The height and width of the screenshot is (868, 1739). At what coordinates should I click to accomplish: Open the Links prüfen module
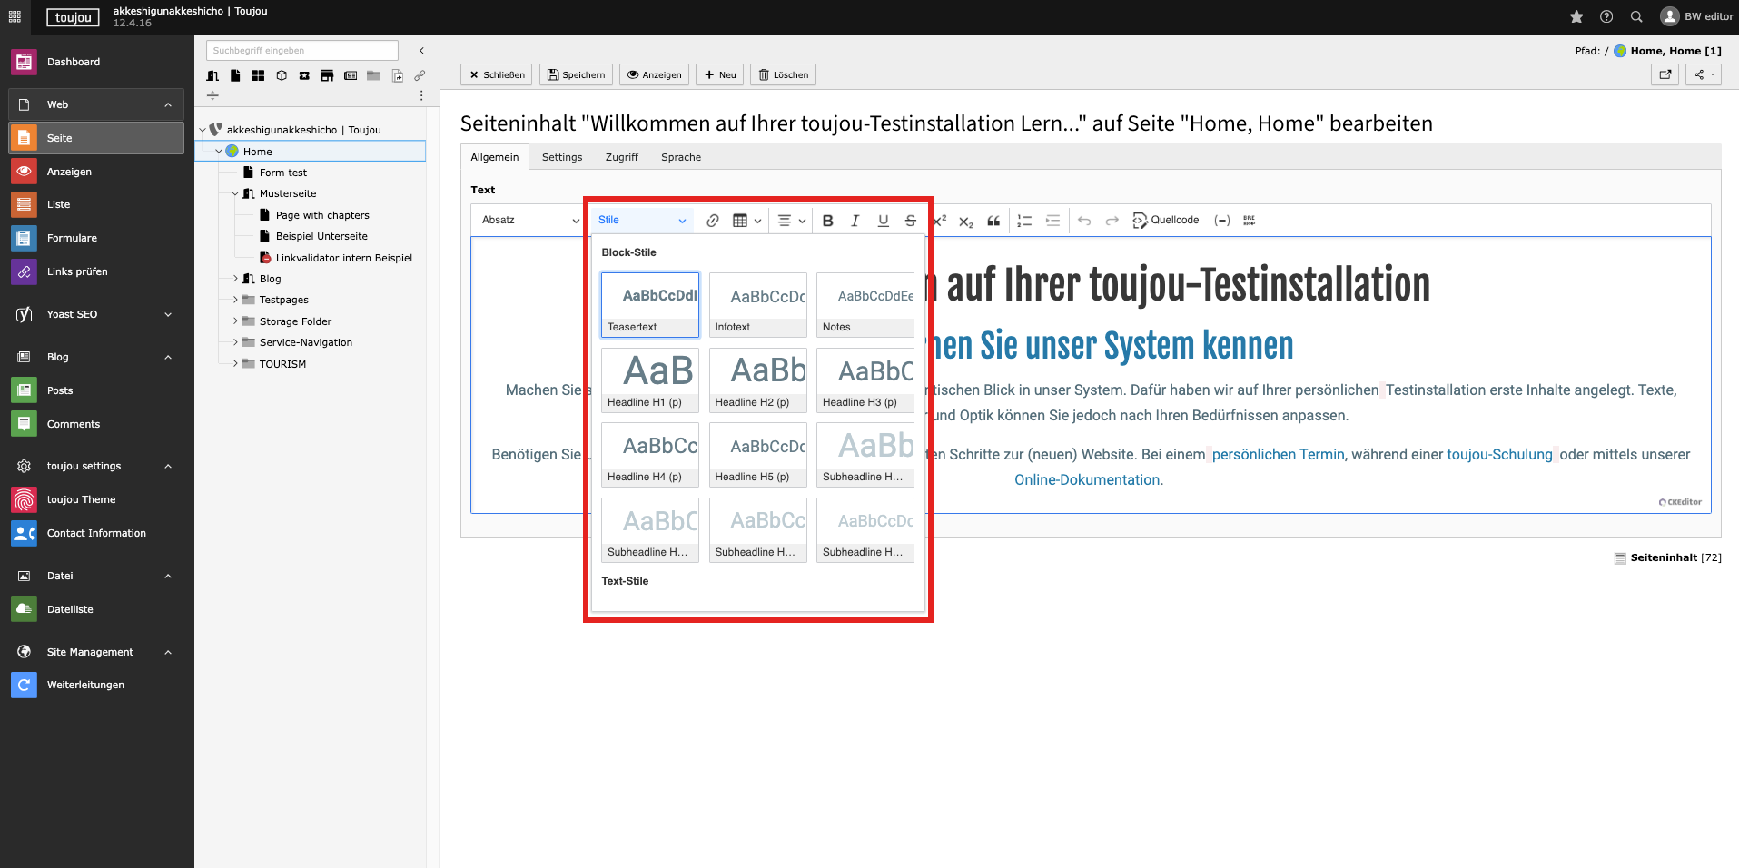coord(97,271)
